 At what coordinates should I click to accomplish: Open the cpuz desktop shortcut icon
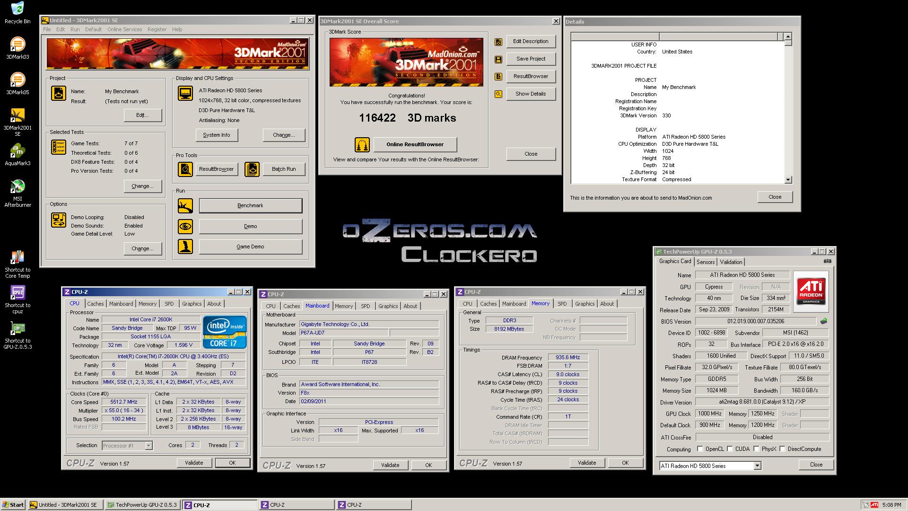(x=17, y=300)
